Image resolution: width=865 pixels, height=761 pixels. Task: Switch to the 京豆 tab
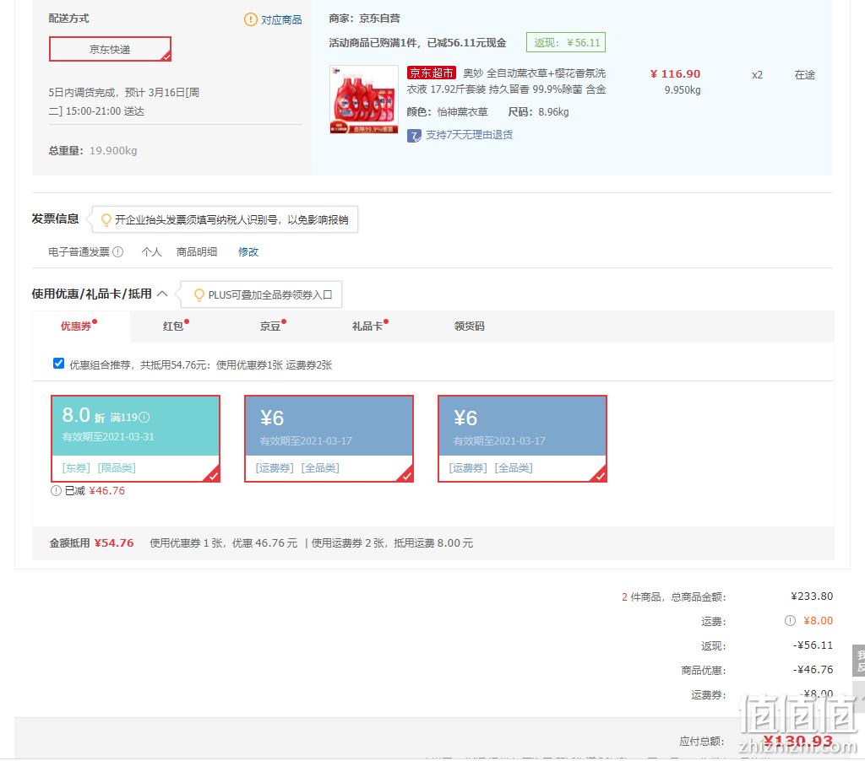(x=270, y=327)
